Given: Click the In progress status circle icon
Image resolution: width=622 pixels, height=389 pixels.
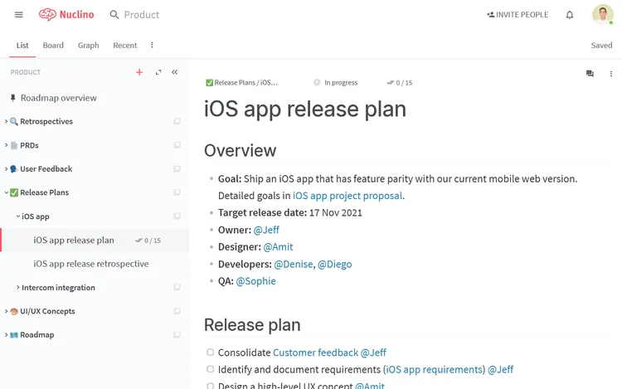Looking at the screenshot, I should [317, 82].
